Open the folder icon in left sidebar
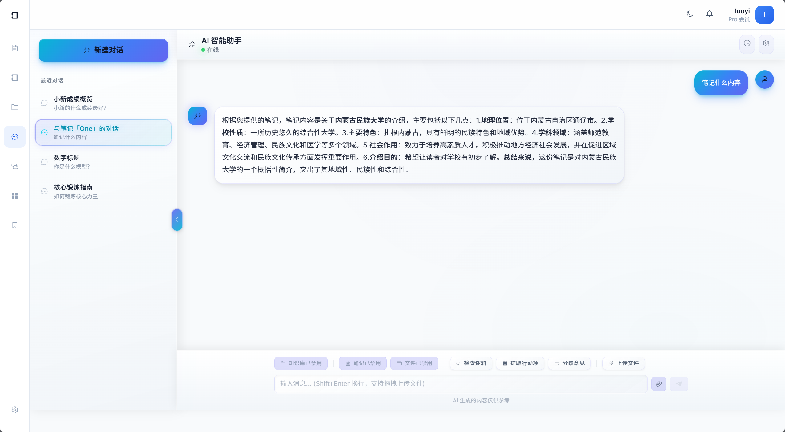 point(14,107)
